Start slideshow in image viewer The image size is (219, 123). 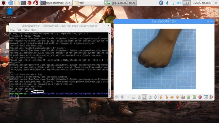[128, 97]
